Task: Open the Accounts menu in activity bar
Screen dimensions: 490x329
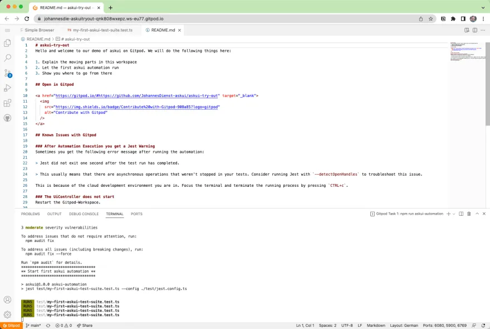Action: tap(7, 299)
